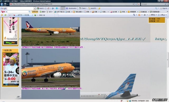Expand the Yahoo toolbar overflow chevron
This screenshot has width=169, height=102.
pos(167,12)
